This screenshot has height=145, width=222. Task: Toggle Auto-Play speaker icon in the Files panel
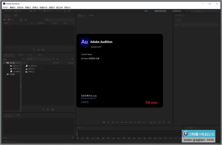(x=43, y=50)
